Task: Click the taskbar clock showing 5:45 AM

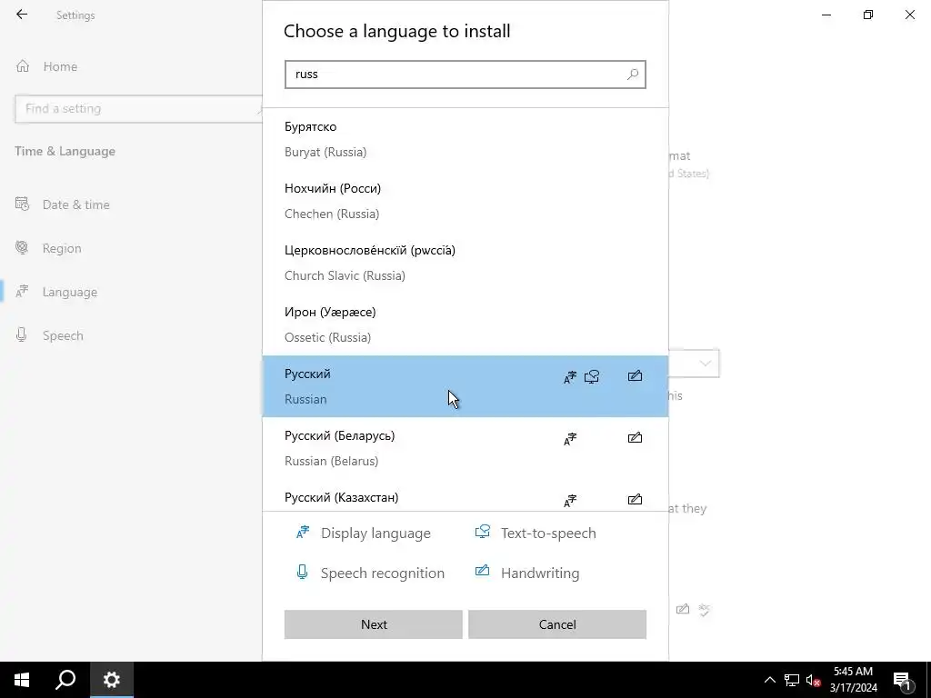Action: (853, 680)
